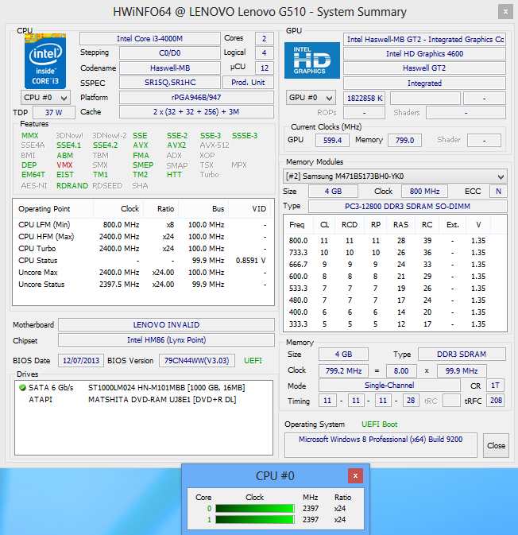Image resolution: width=518 pixels, height=535 pixels.
Task: Close the CPU #0 clock window
Action: click(355, 475)
